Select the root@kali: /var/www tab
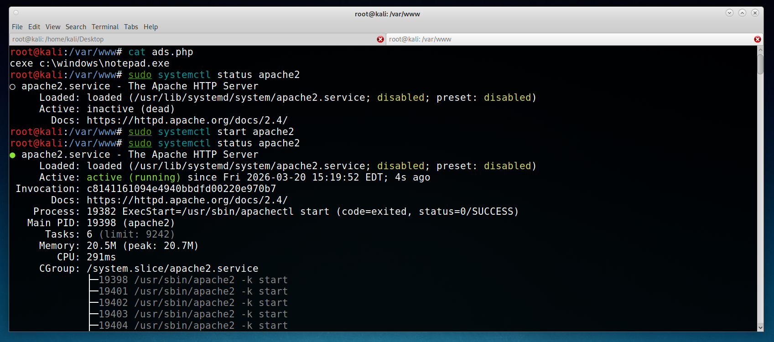 click(566, 39)
